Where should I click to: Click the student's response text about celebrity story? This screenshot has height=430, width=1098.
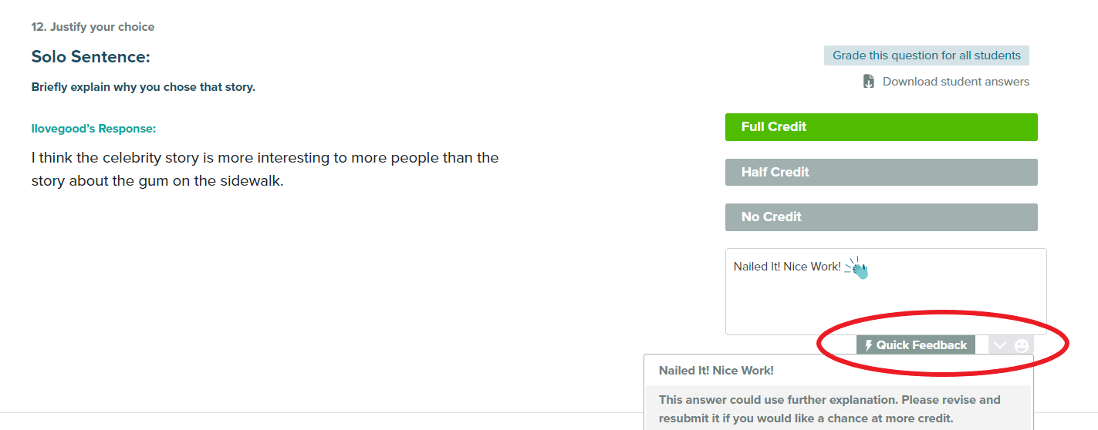pyautogui.click(x=265, y=170)
